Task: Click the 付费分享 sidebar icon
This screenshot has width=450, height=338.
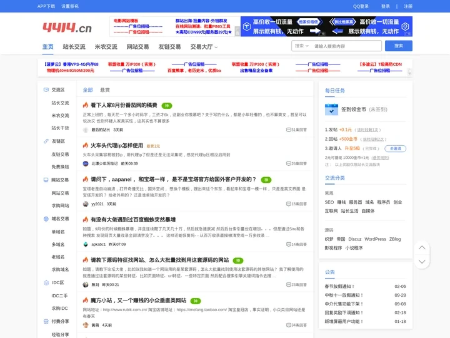Action: (x=46, y=321)
